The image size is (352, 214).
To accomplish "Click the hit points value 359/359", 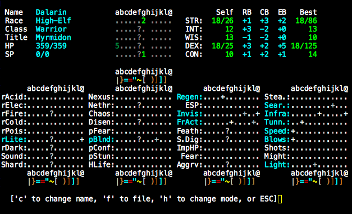I will pyautogui.click(x=51, y=46).
